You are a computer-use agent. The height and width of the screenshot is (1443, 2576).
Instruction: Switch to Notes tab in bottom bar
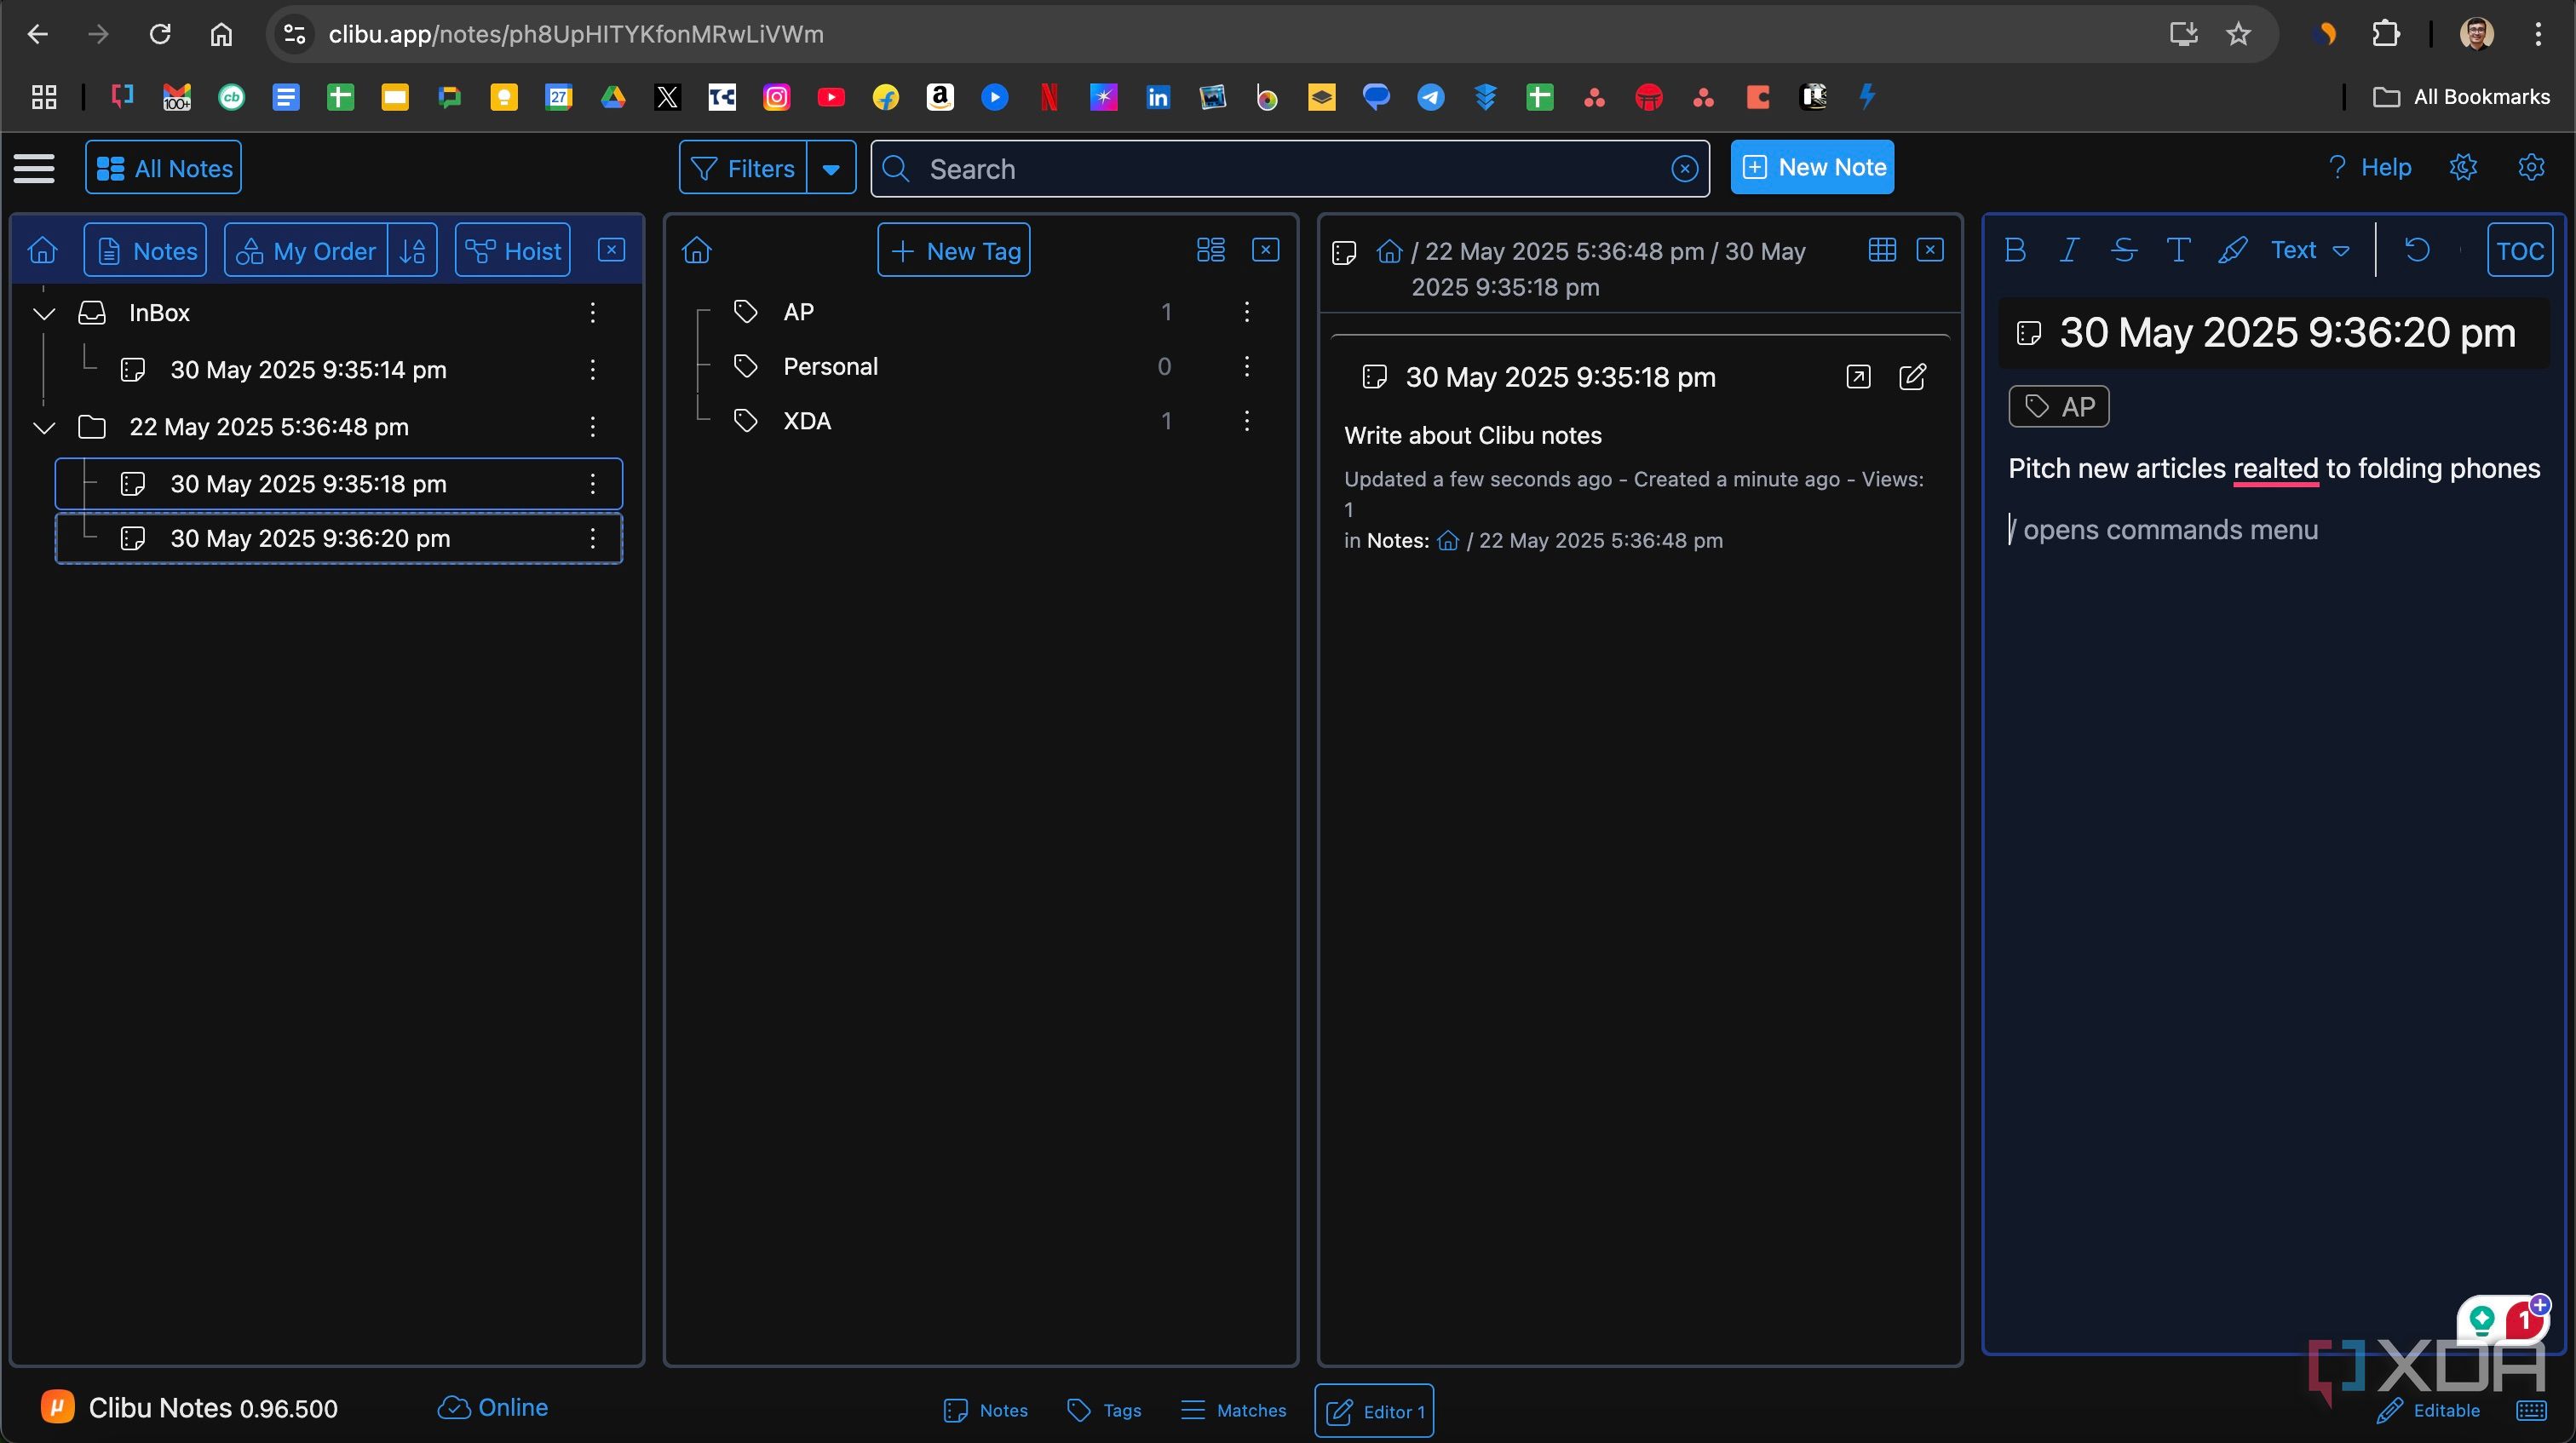click(986, 1410)
